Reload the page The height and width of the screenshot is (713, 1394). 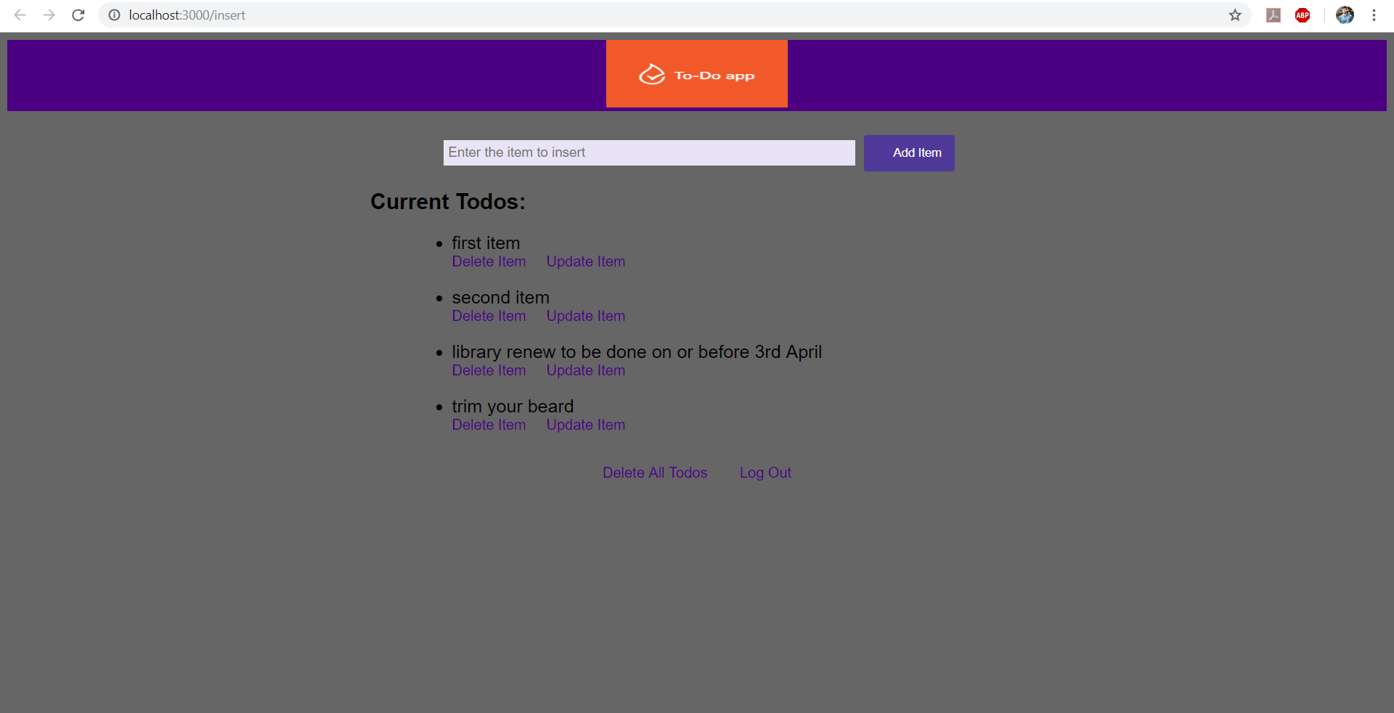(78, 15)
